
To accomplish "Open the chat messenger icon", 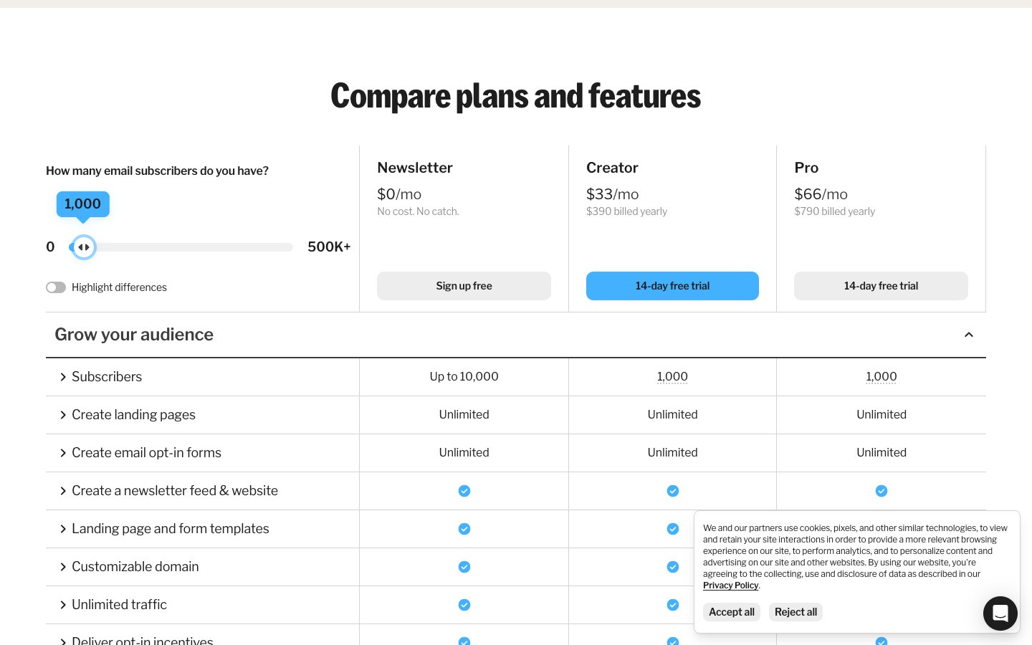I will [1000, 613].
